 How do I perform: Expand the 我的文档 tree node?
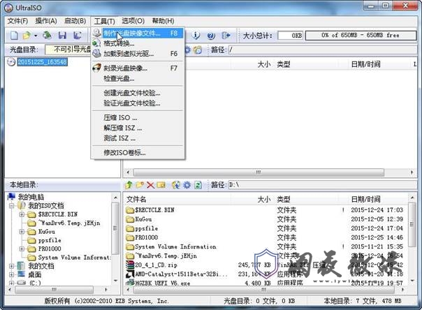click(x=11, y=266)
